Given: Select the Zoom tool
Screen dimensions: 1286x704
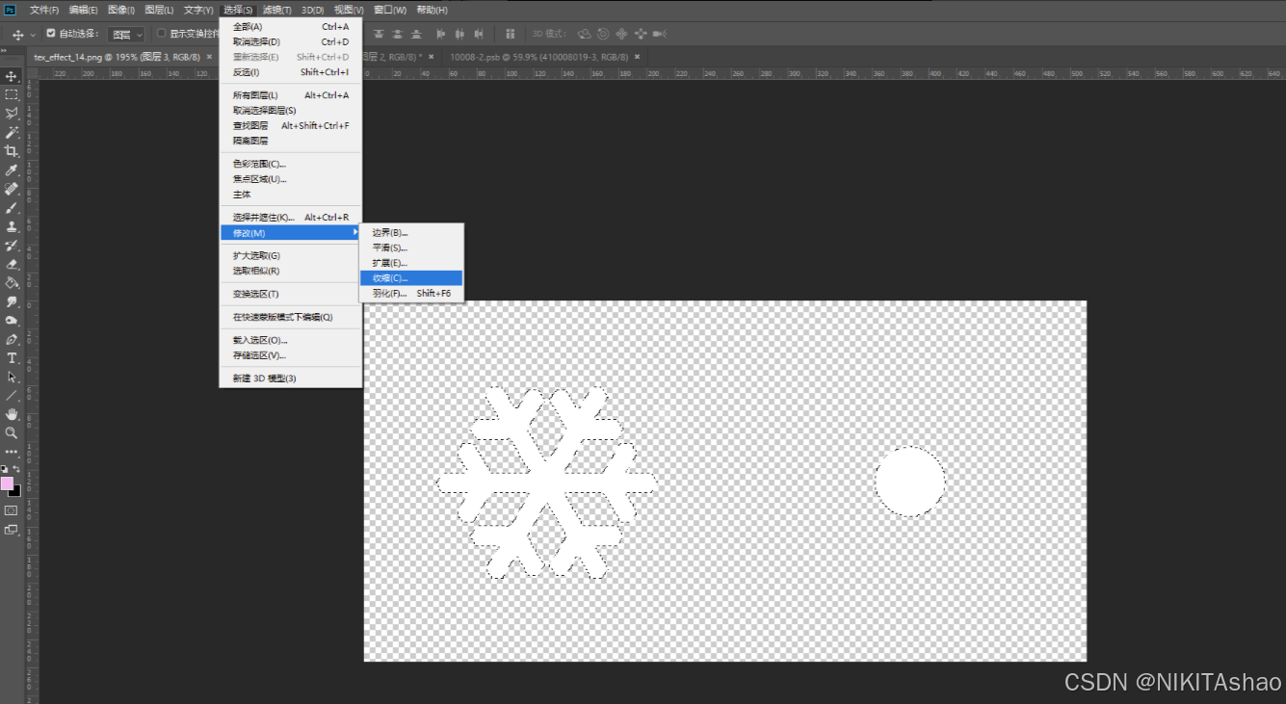Looking at the screenshot, I should click(x=12, y=433).
